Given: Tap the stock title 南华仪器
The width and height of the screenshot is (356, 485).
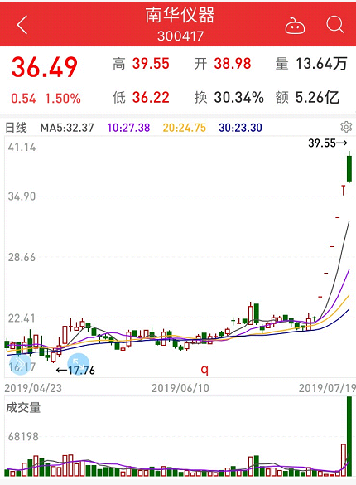Looking at the screenshot, I should [x=180, y=15].
